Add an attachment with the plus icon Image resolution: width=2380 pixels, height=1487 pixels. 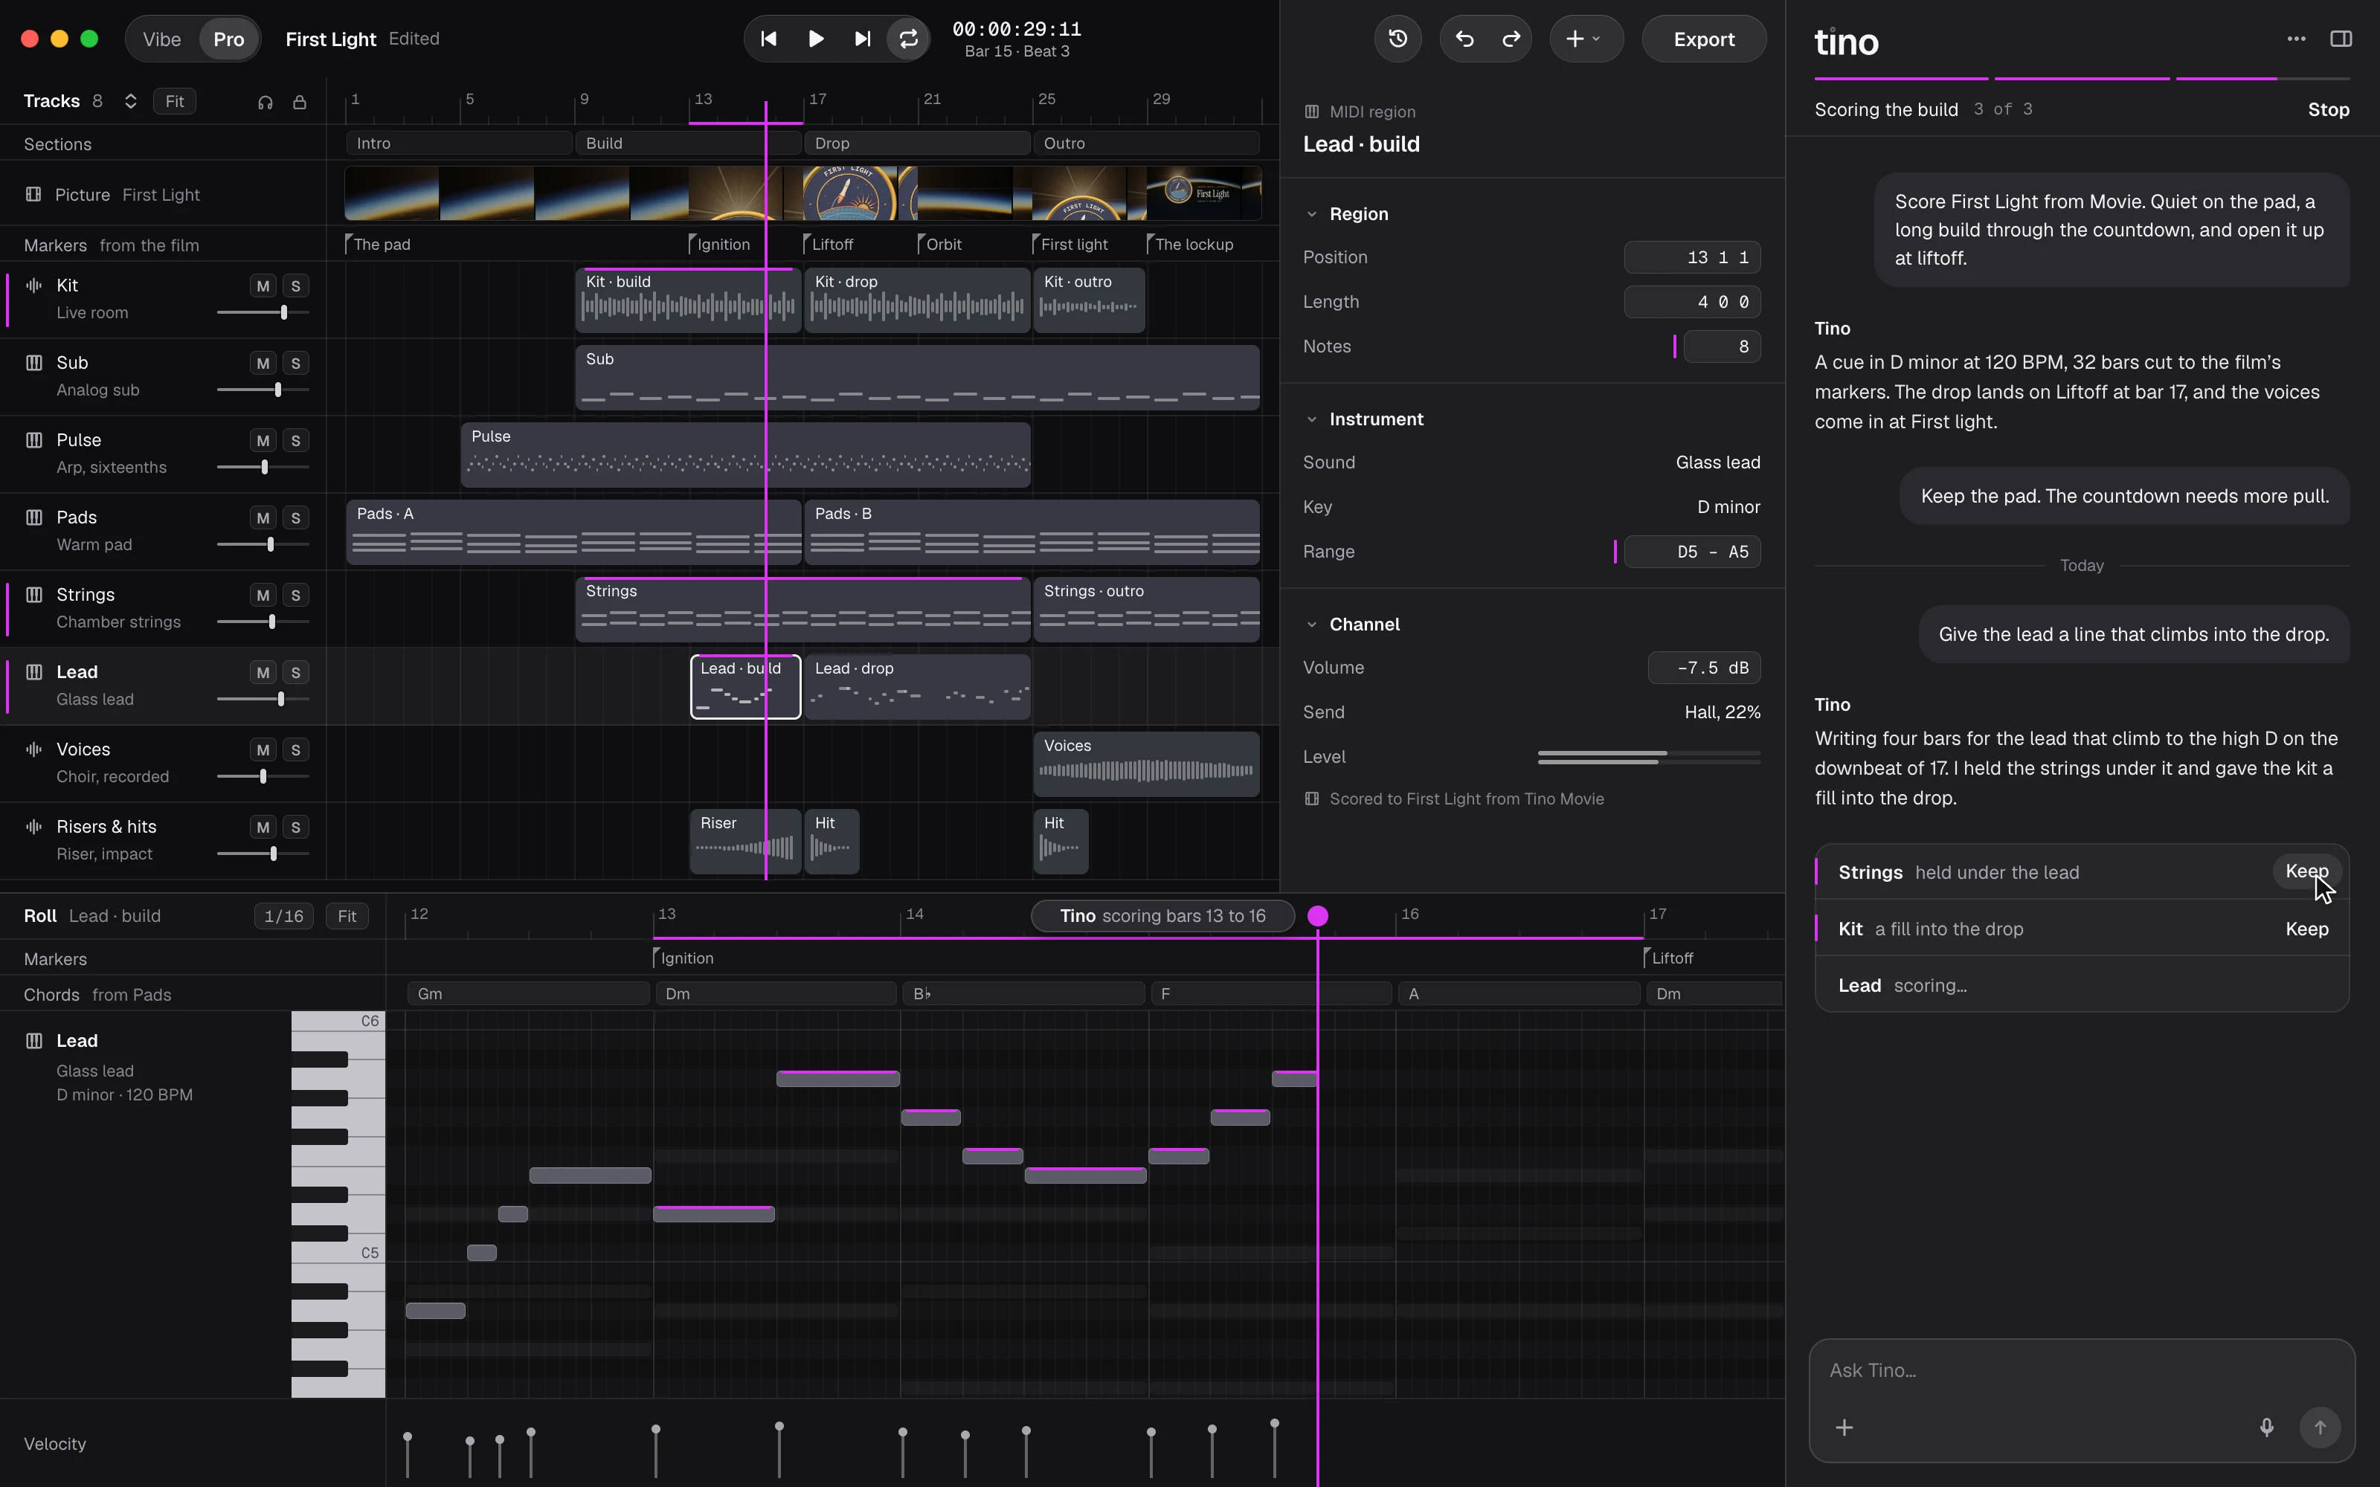pos(1844,1427)
